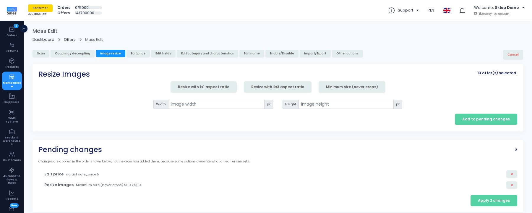Image resolution: width=532 pixels, height=213 pixels.
Task: Click the 370 days left text
Action: (x=37, y=14)
